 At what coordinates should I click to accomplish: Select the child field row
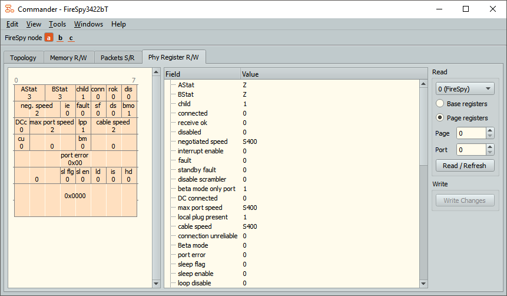point(292,104)
